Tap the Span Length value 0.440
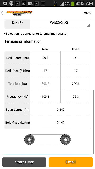Screen dimensions: 95x169 click(60, 110)
